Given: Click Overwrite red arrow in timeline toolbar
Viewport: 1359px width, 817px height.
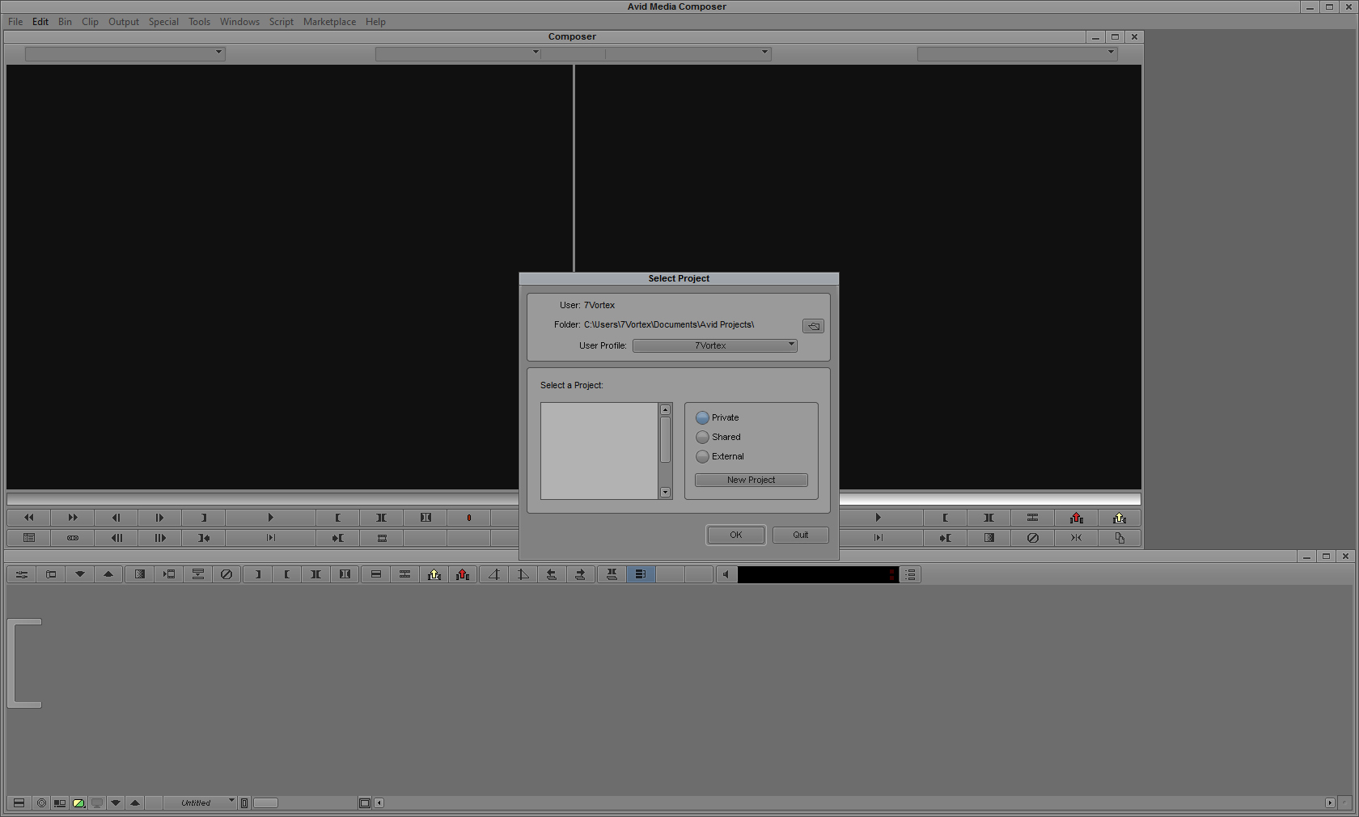Looking at the screenshot, I should [463, 574].
